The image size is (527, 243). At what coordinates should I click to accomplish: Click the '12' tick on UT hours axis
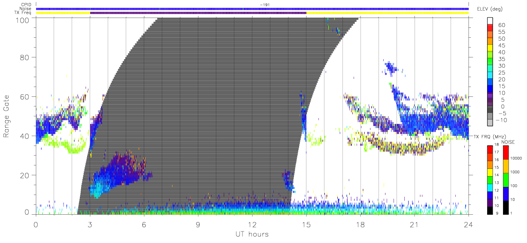point(252,224)
